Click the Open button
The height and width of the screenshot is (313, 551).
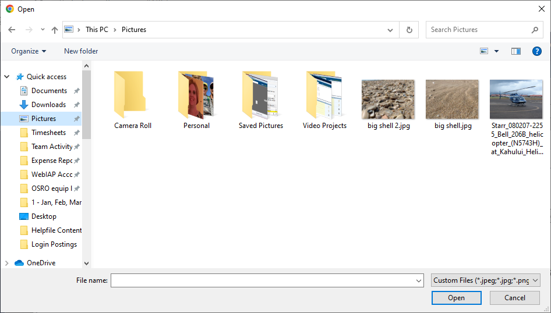tap(457, 298)
